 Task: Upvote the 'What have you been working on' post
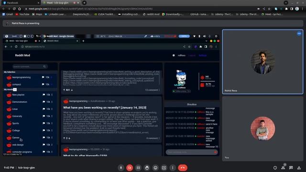(x=64, y=138)
